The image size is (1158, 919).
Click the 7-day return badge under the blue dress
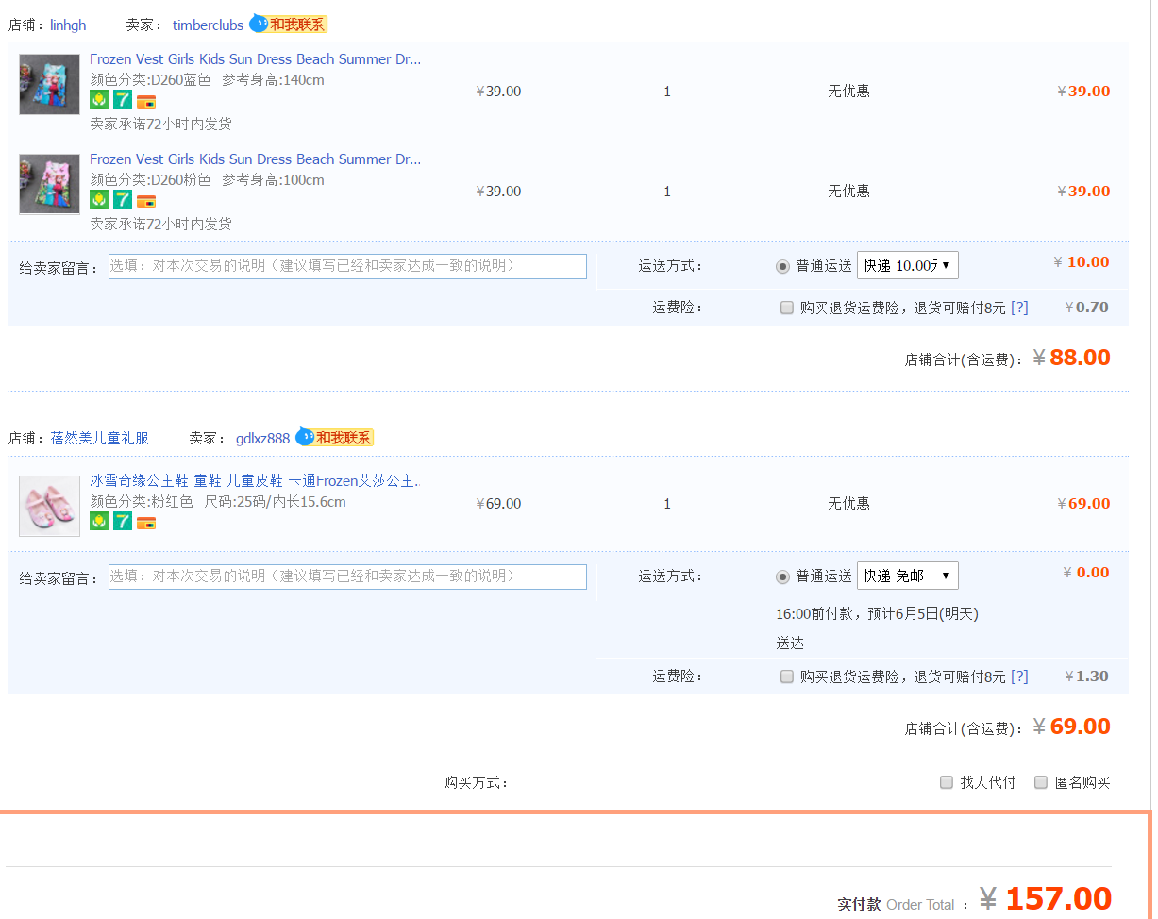pyautogui.click(x=123, y=100)
